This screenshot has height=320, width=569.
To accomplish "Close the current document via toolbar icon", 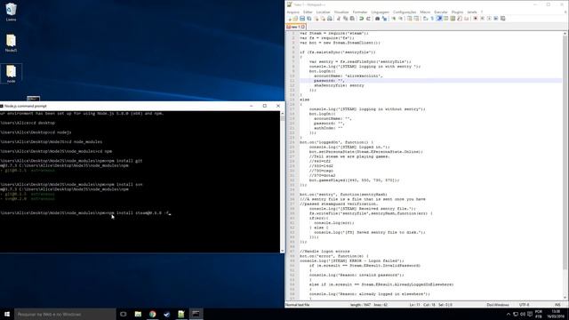I will pos(317,18).
